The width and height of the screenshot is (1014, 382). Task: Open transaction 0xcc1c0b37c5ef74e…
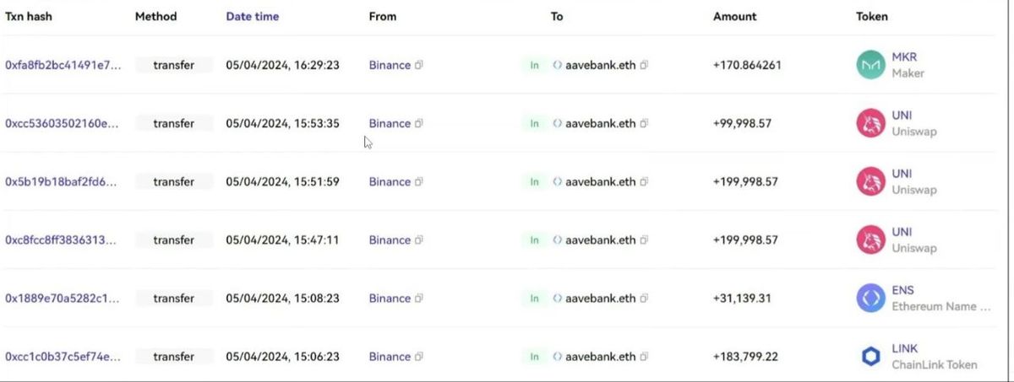click(x=63, y=357)
